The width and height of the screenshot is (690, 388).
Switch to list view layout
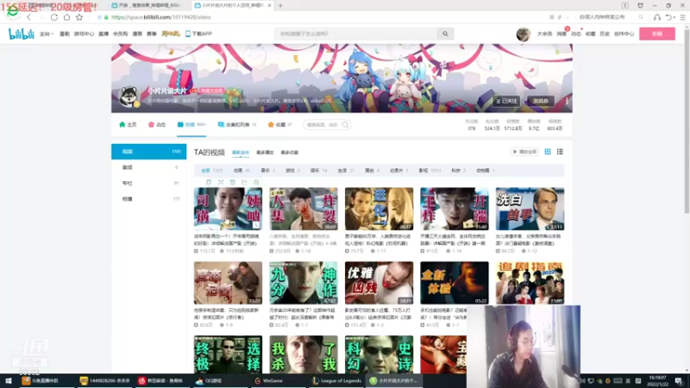click(560, 152)
